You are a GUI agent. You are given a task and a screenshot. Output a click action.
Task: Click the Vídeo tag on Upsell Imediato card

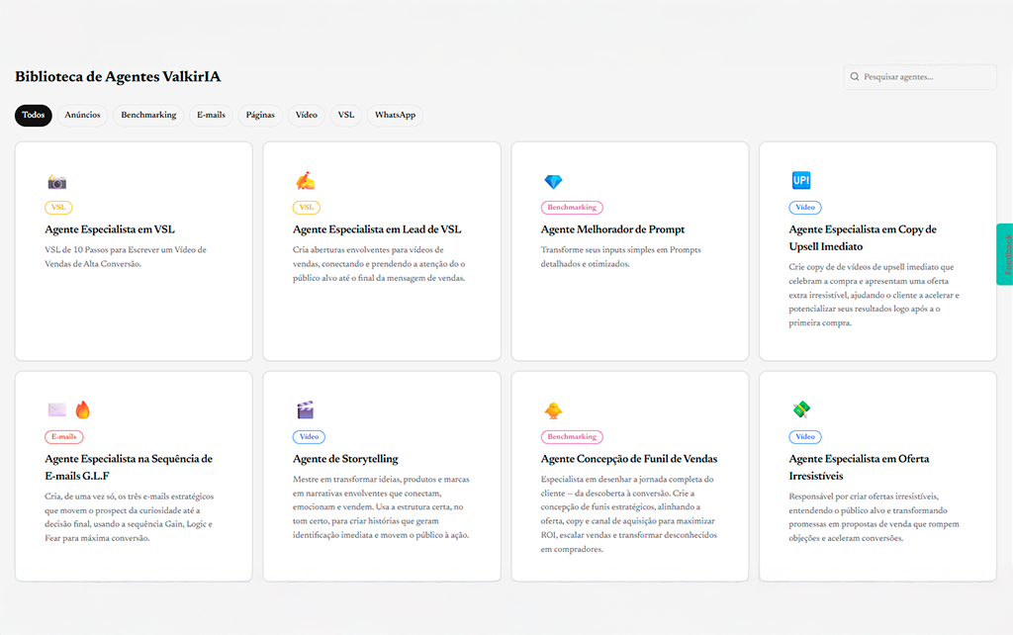(x=805, y=208)
